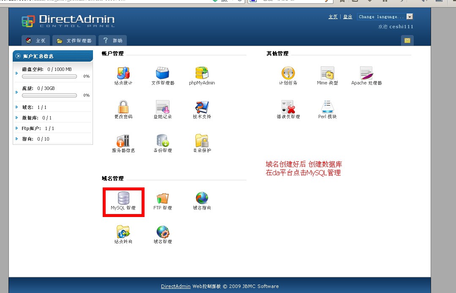Open the Perl 模块 icon
Screen dimensions: 456x293
pos(328,107)
